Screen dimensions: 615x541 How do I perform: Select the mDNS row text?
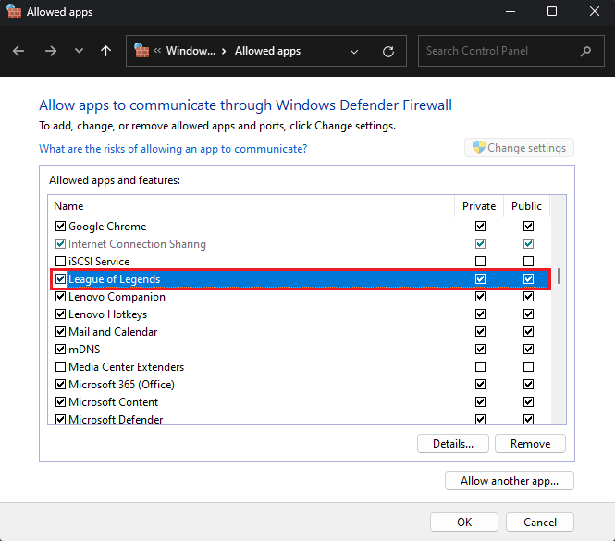click(84, 350)
